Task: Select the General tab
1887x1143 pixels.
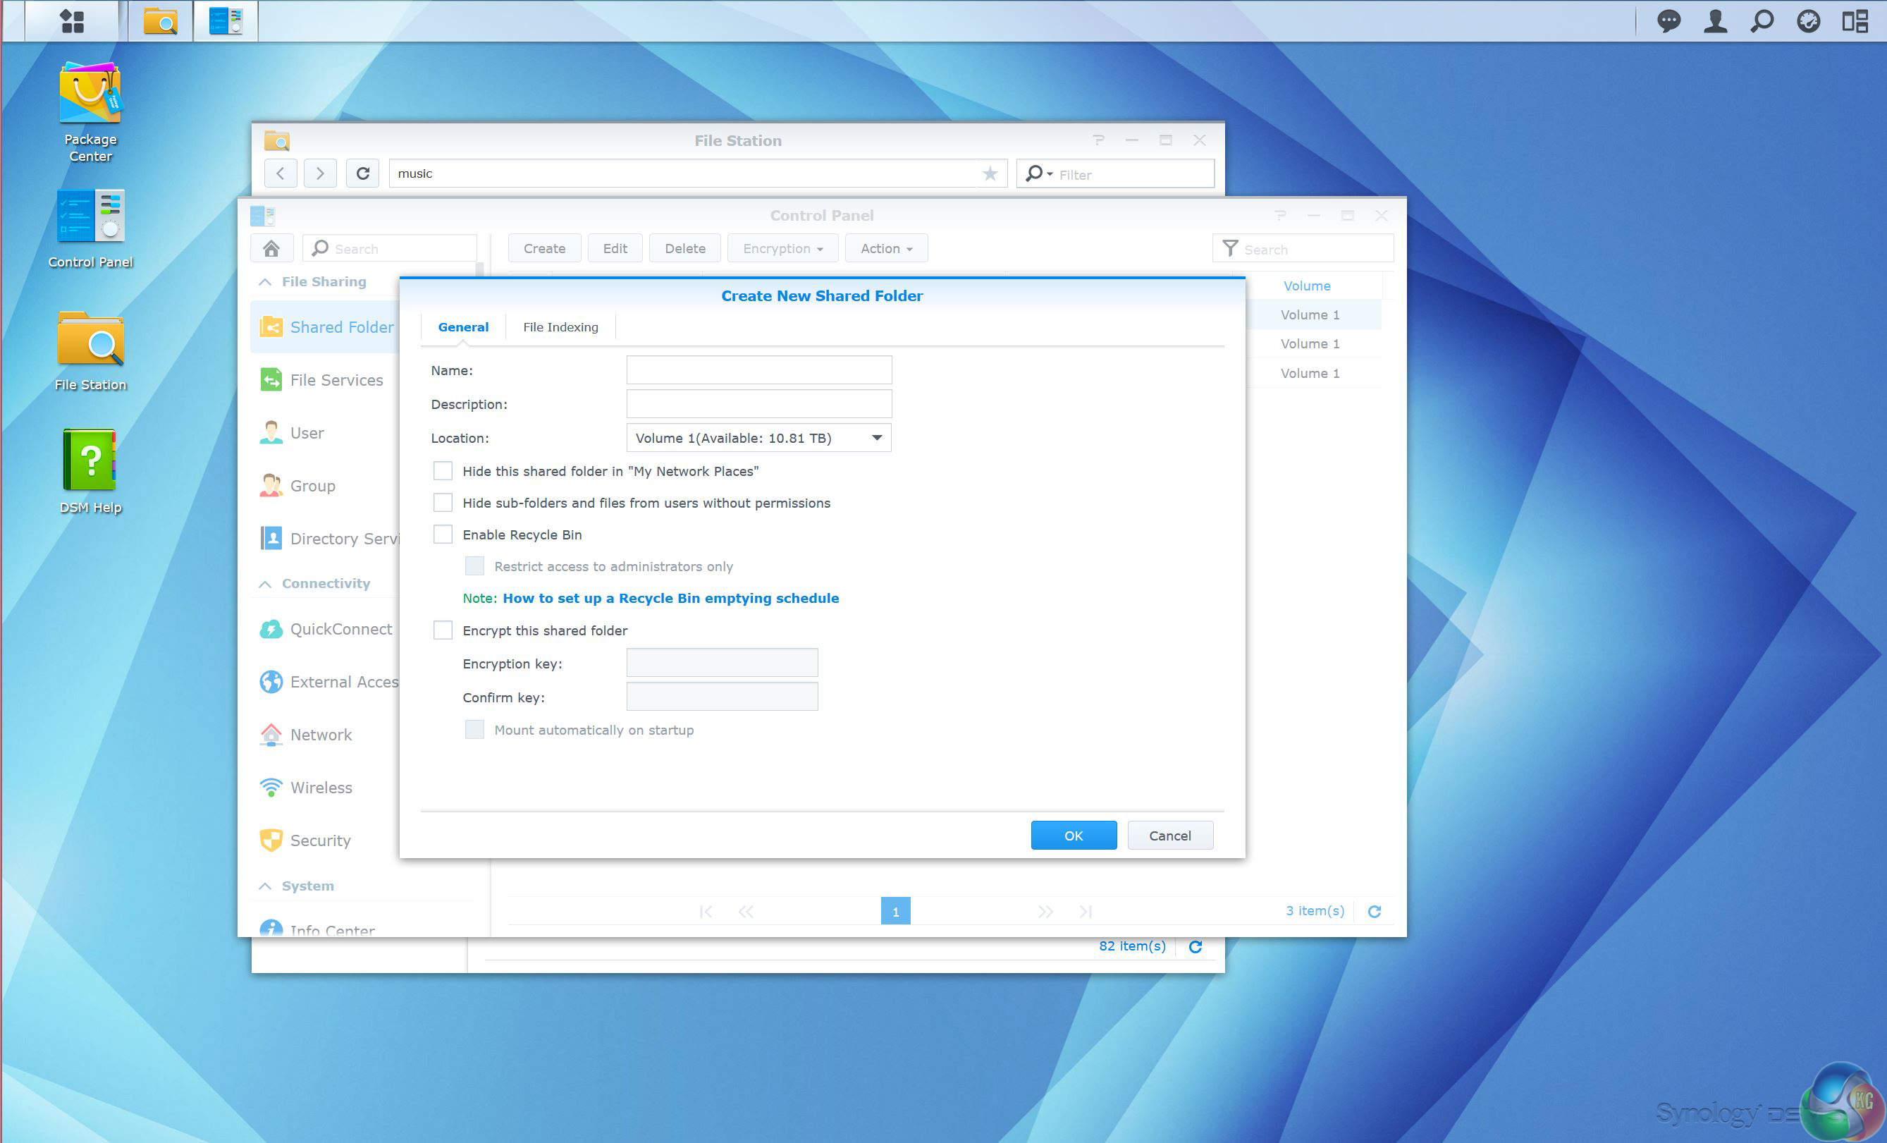Action: [x=462, y=327]
